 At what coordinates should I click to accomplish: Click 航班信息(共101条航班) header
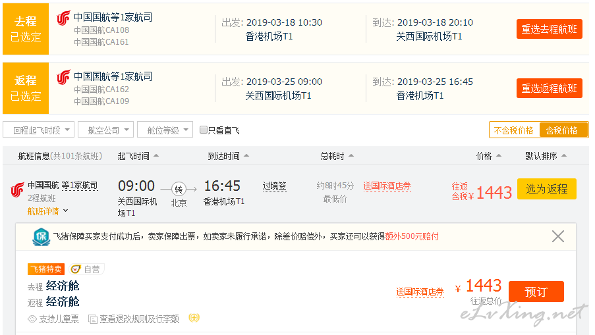pyautogui.click(x=61, y=156)
